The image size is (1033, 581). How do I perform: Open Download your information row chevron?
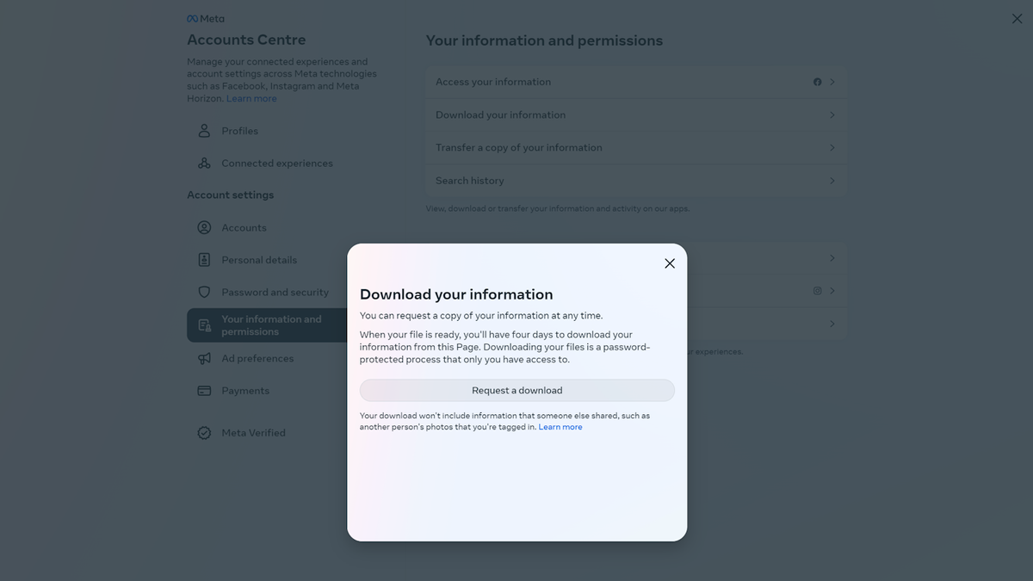coord(832,114)
